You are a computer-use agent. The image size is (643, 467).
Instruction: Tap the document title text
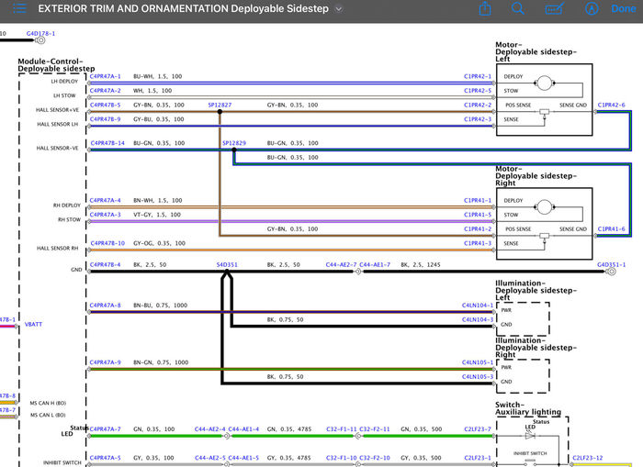tap(184, 8)
